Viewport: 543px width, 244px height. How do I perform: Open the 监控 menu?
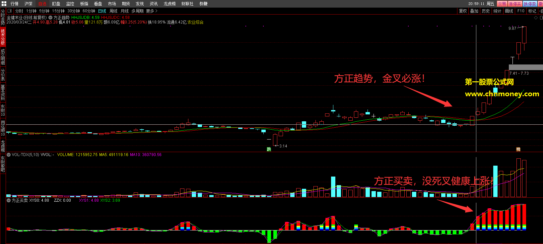(70, 4)
